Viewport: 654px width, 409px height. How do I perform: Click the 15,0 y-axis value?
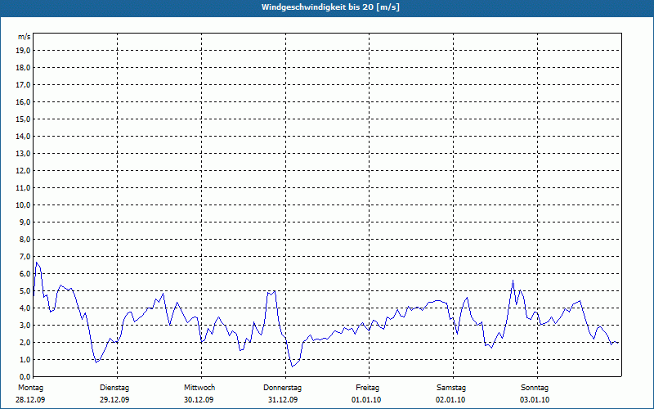[24, 119]
